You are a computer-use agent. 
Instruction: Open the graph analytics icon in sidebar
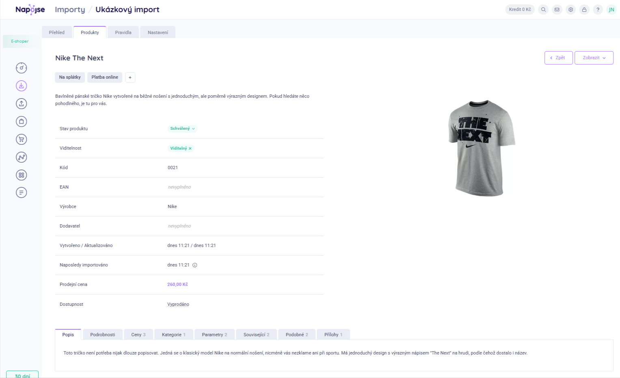pyautogui.click(x=21, y=157)
